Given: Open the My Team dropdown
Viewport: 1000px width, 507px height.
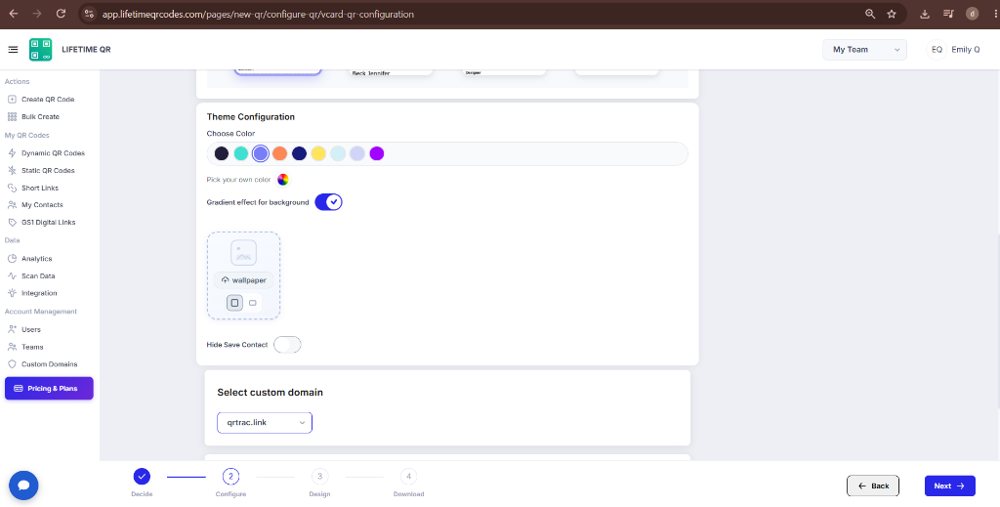Looking at the screenshot, I should point(865,50).
